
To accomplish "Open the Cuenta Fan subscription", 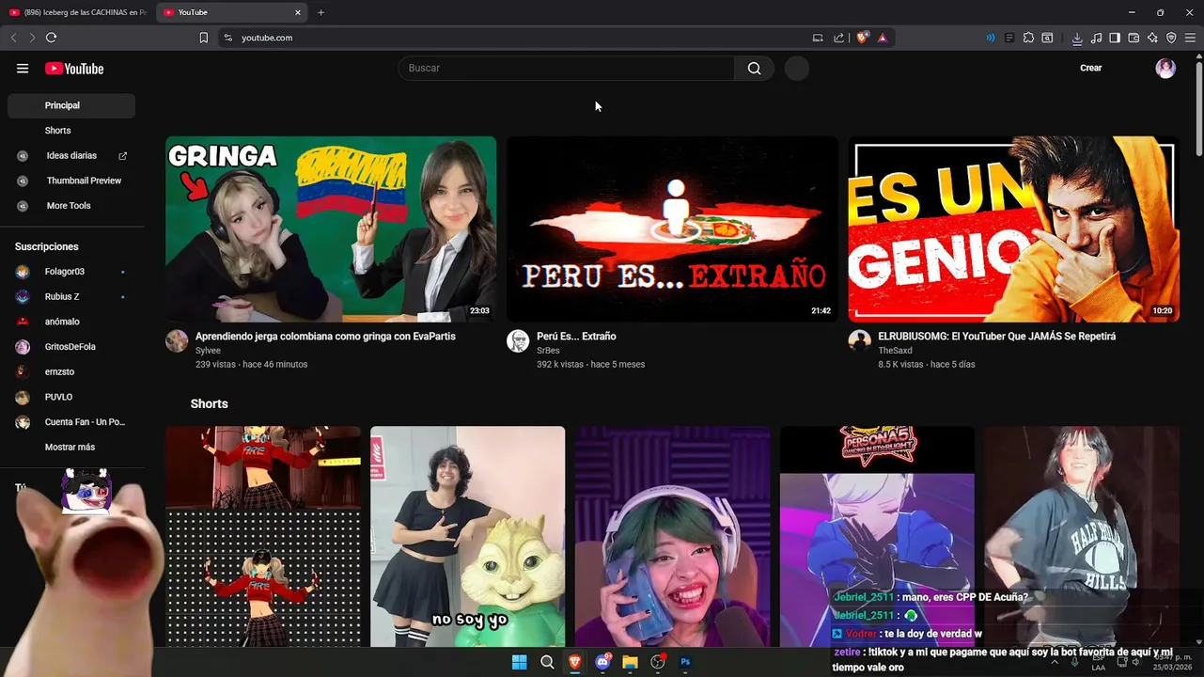I will coord(71,422).
